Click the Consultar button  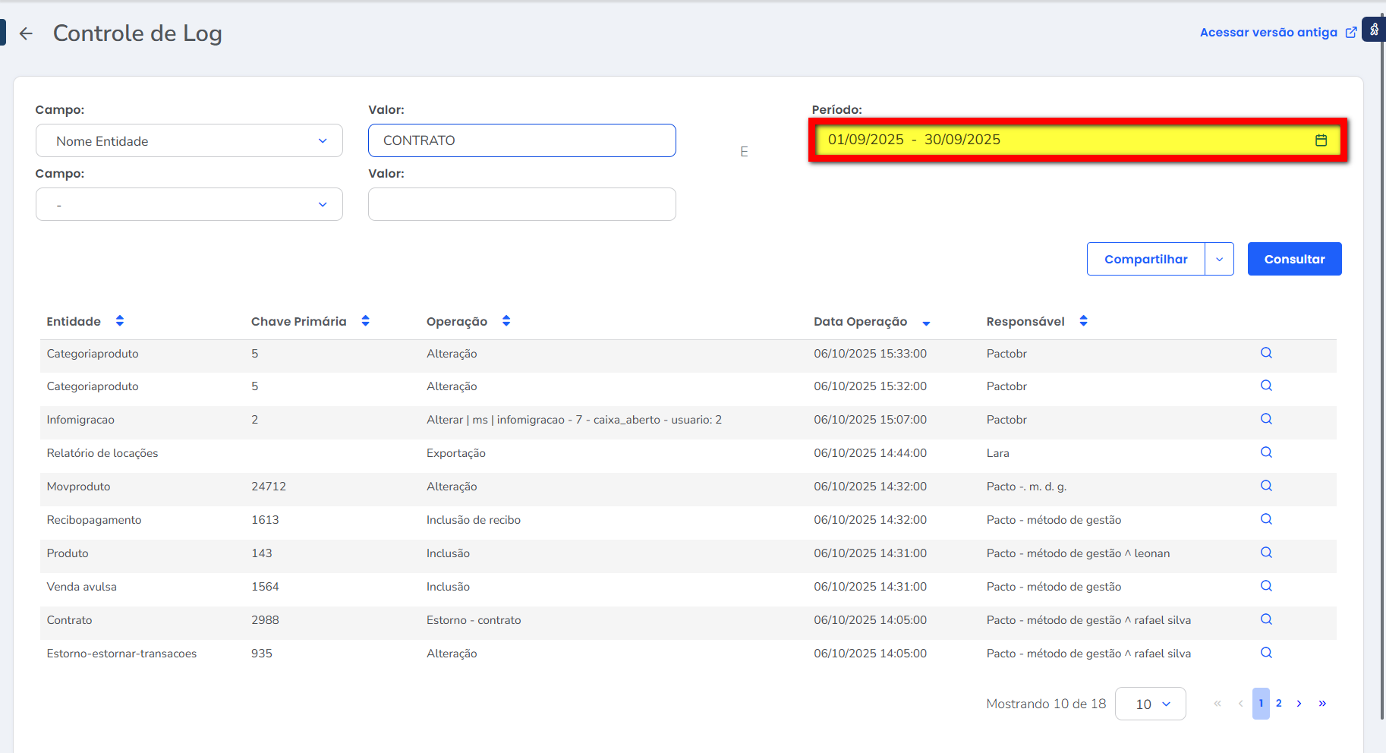pyautogui.click(x=1294, y=260)
